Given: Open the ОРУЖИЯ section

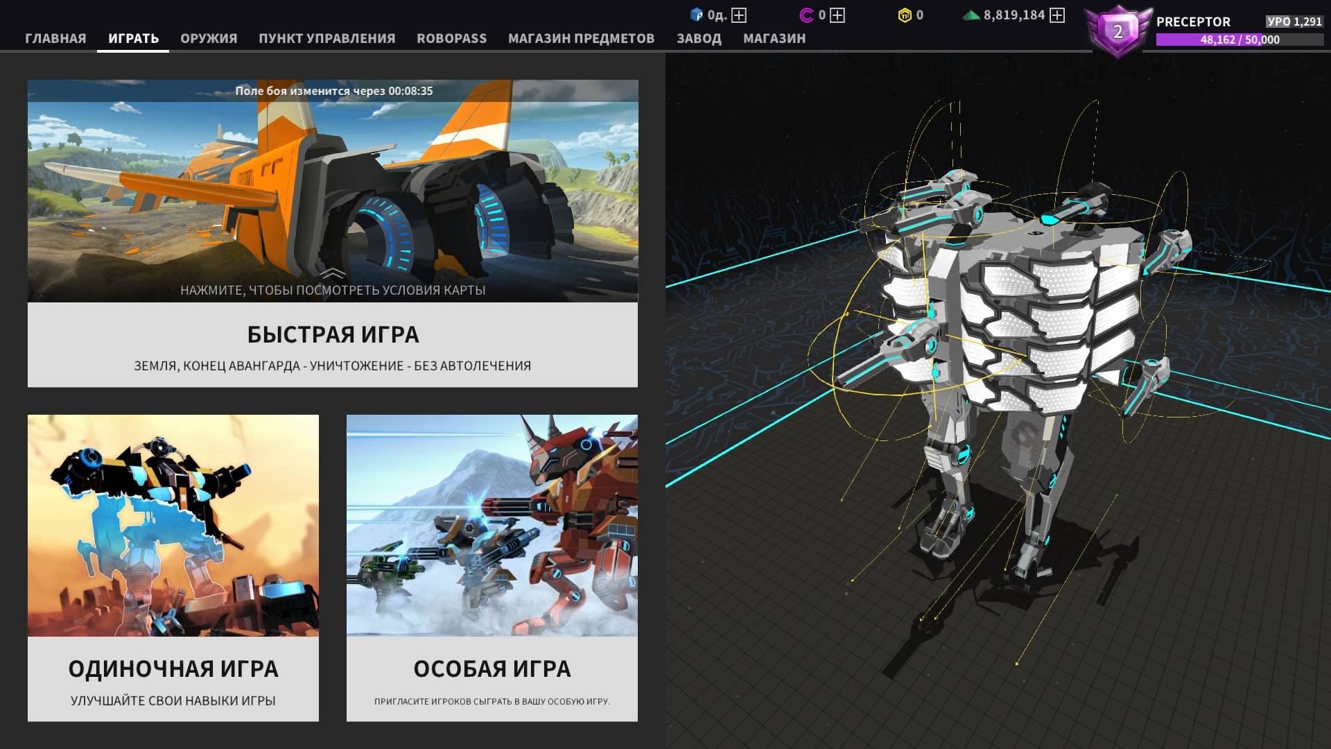Looking at the screenshot, I should coord(209,38).
